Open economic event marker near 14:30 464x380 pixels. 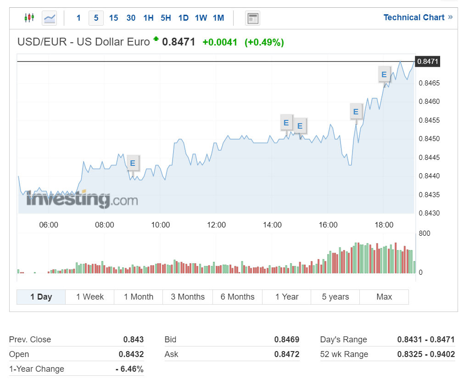click(286, 123)
